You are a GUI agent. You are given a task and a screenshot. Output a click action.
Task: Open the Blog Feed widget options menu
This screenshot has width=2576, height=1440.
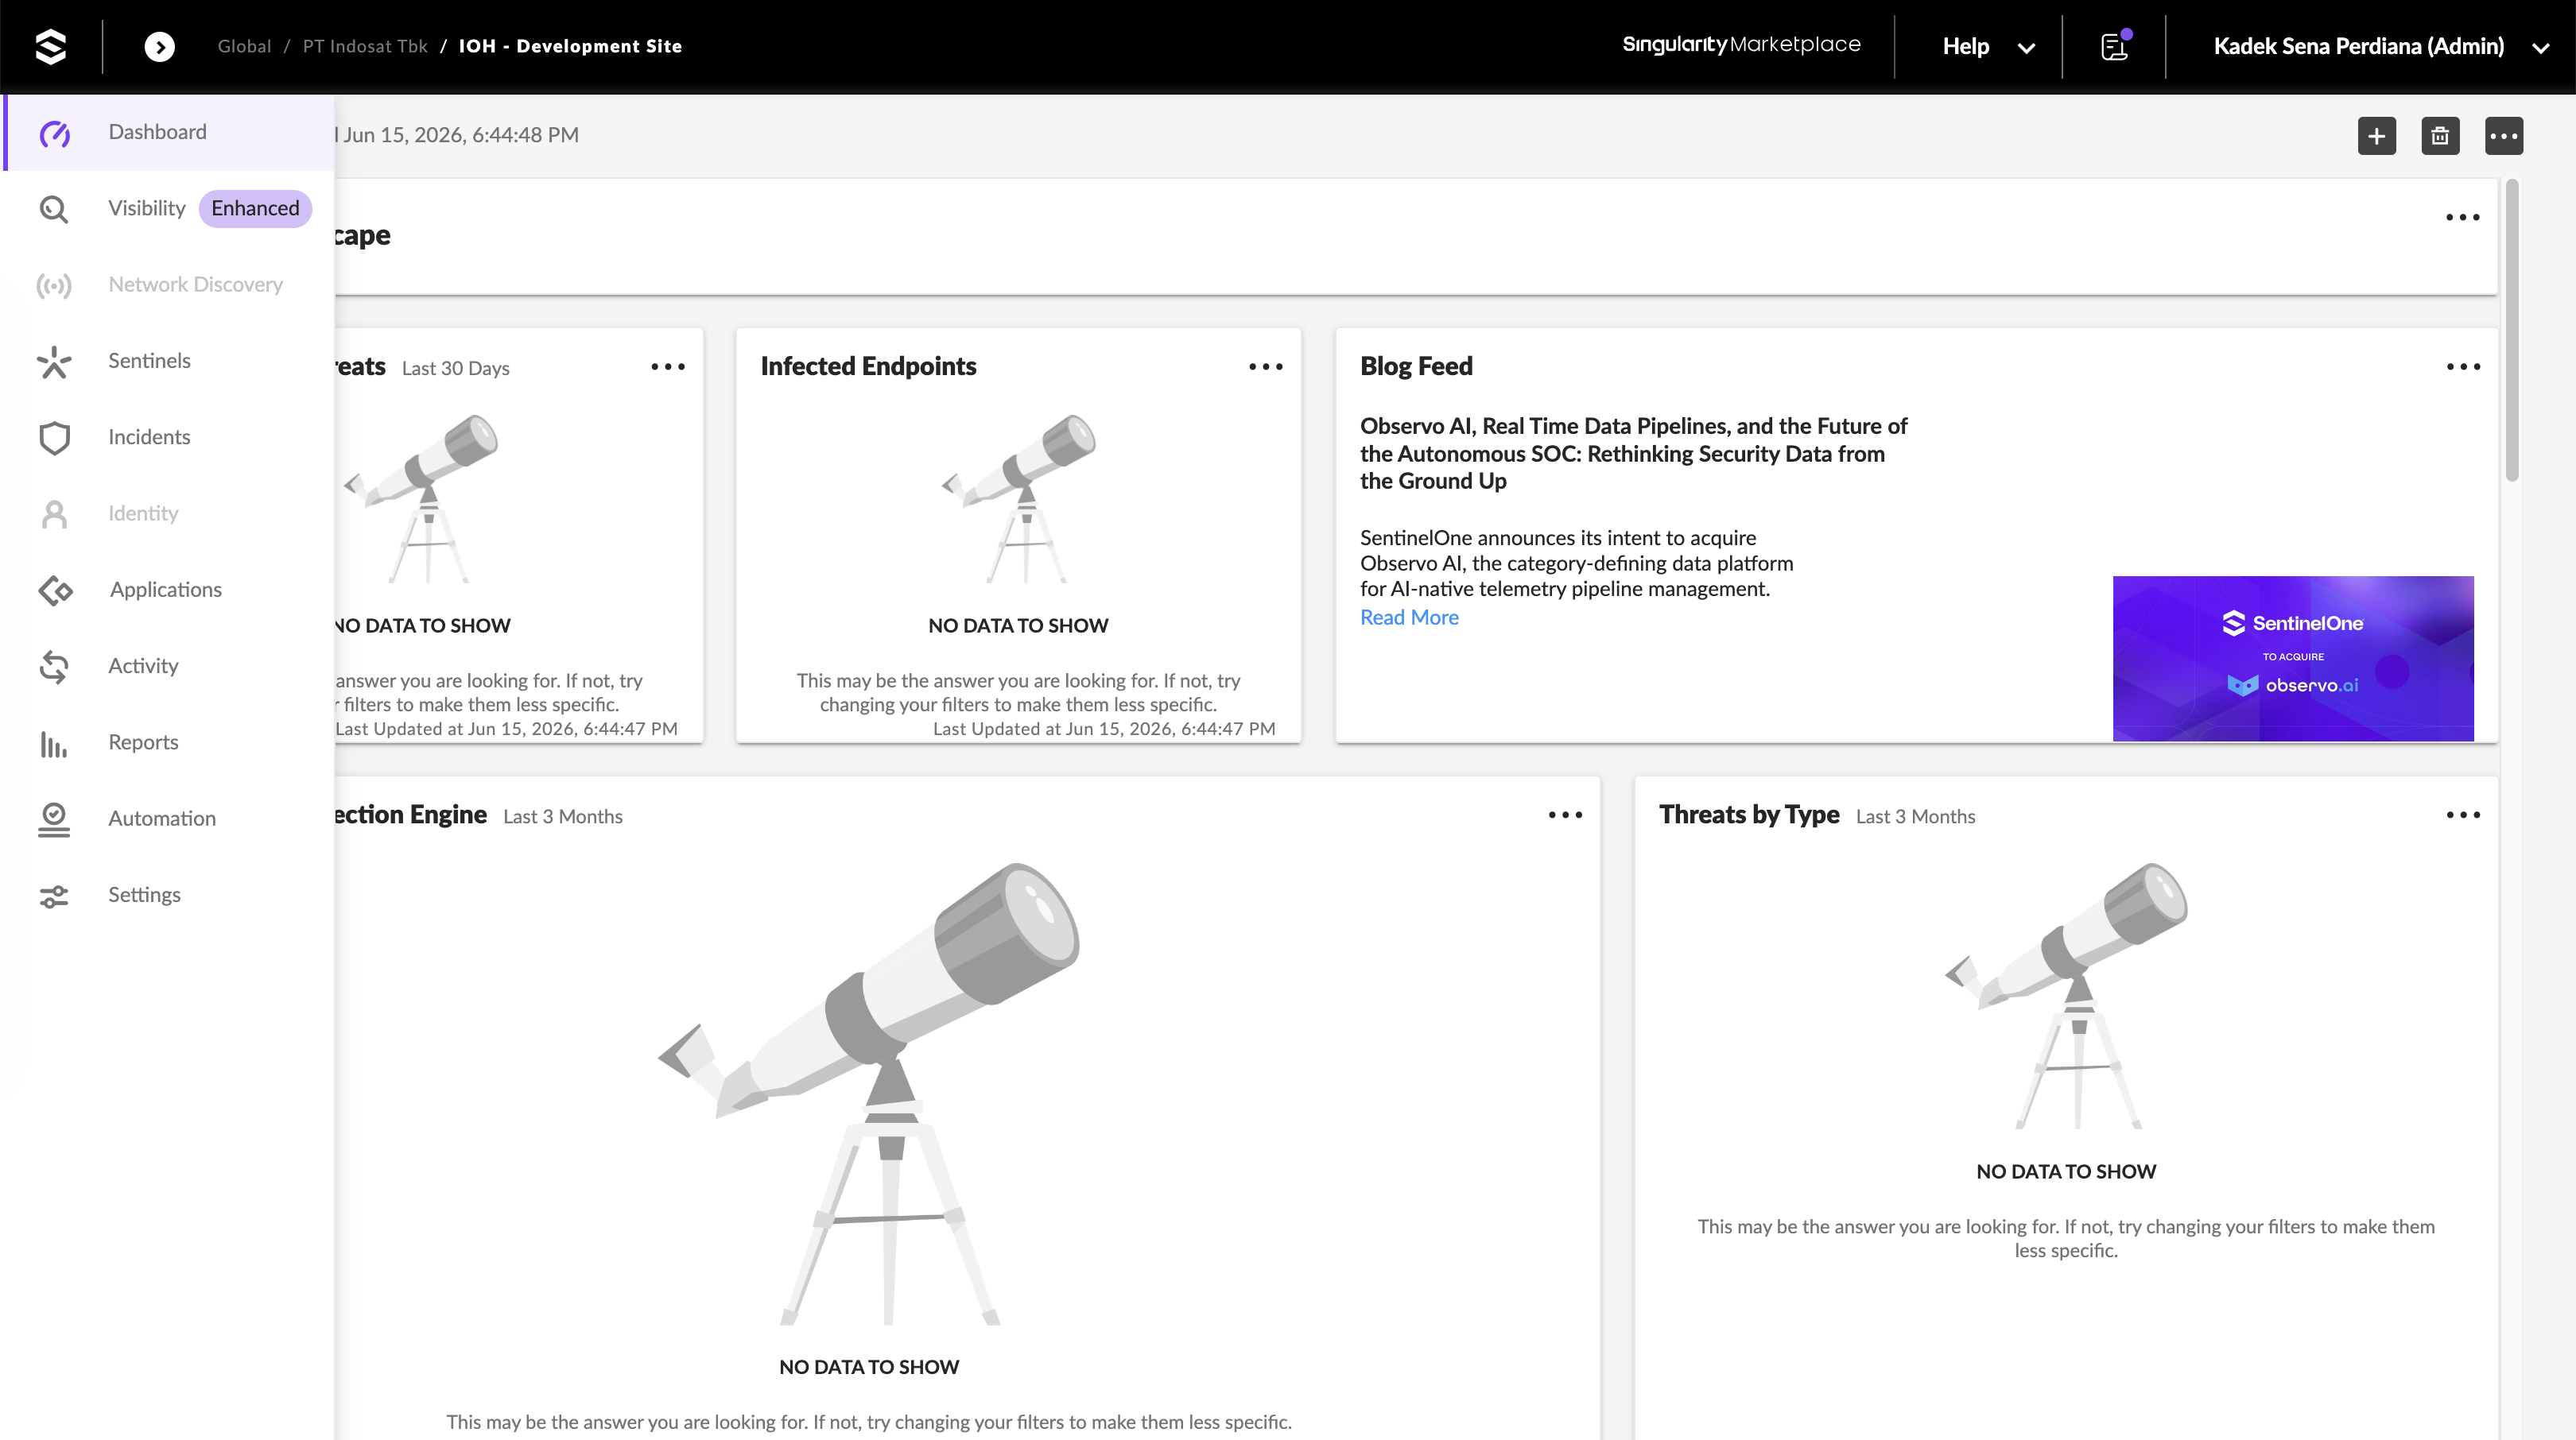2463,366
